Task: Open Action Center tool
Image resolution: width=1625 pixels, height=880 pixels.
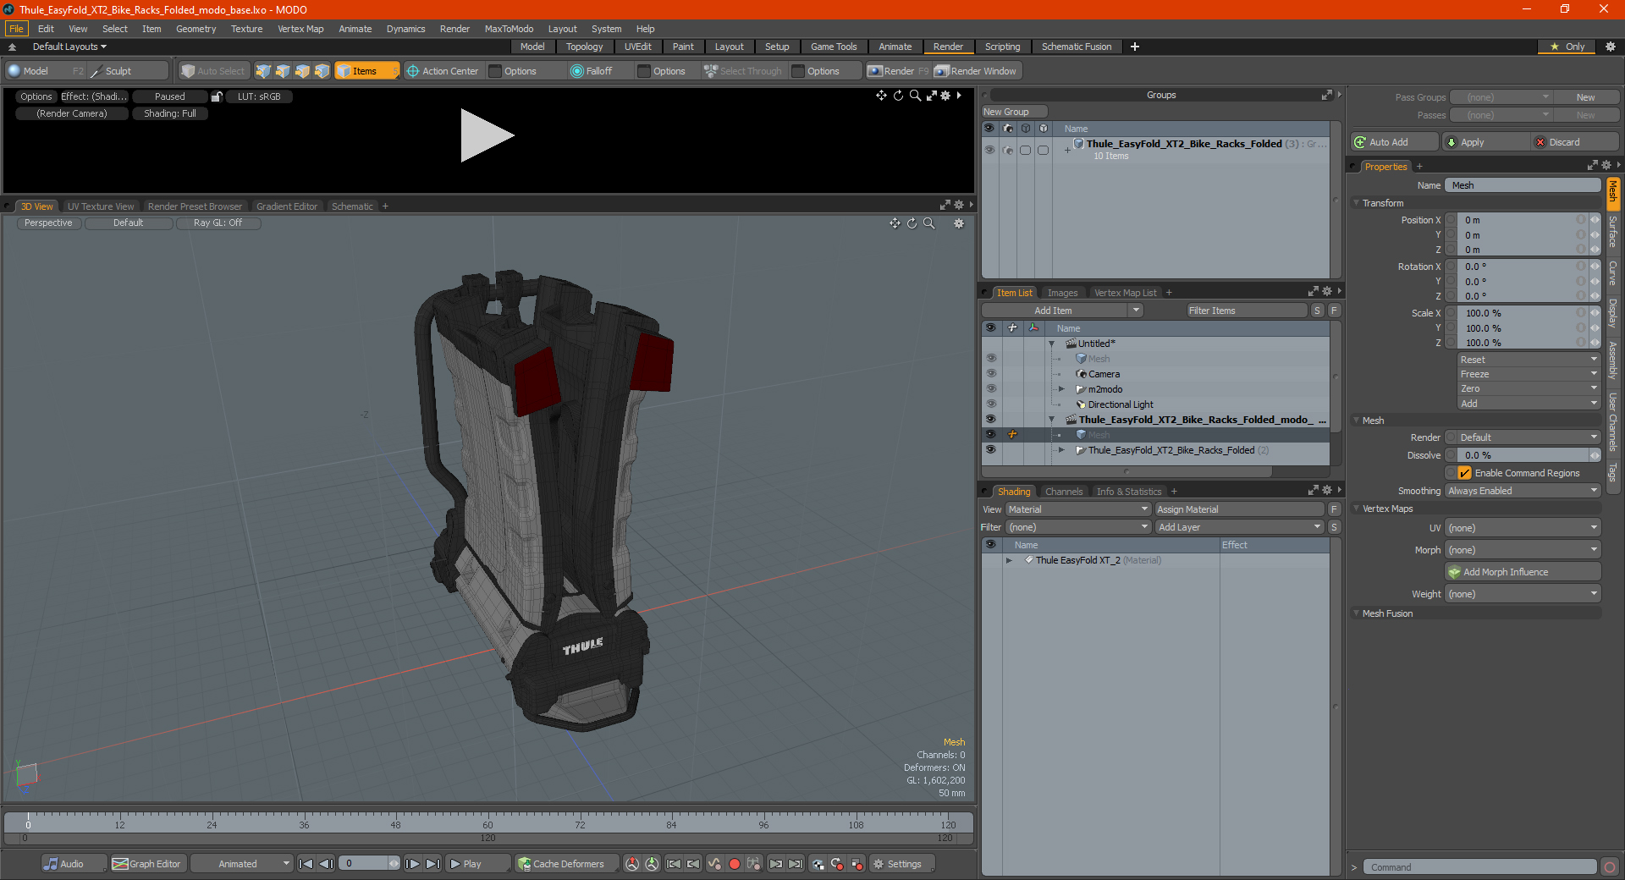Action: [443, 71]
